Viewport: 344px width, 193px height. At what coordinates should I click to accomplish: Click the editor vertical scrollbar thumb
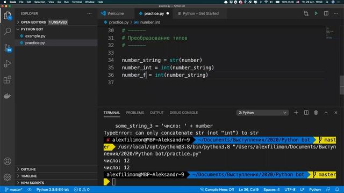pyautogui.click(x=342, y=85)
